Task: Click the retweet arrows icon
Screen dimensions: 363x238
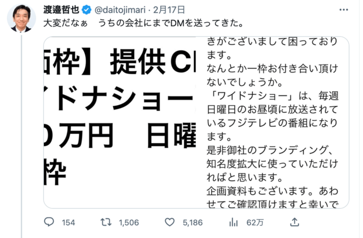Action: (107, 222)
